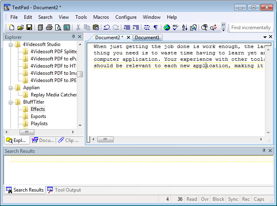Open the Window menu

click(152, 17)
